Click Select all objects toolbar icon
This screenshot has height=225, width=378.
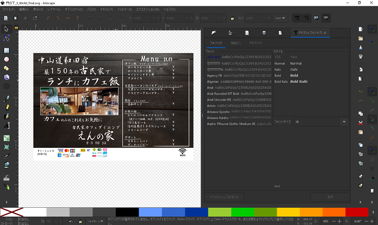point(6,18)
